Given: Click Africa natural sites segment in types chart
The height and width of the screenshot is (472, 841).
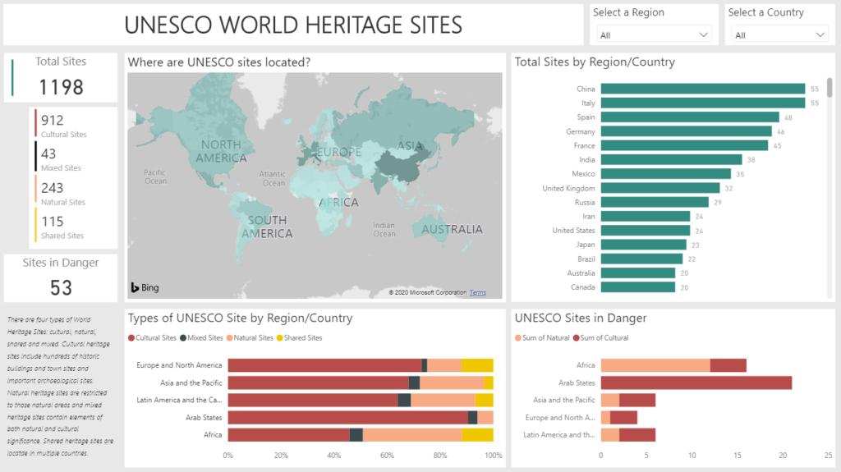Looking at the screenshot, I should click(412, 435).
